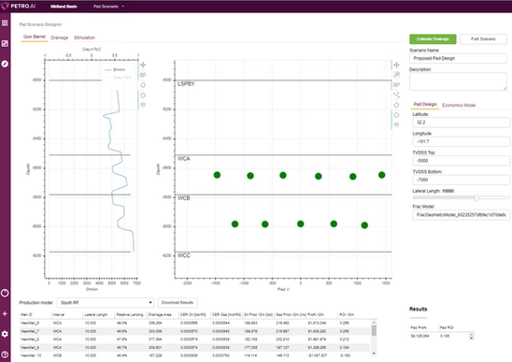Image resolution: width=512 pixels, height=362 pixels.
Task: Select the Wheel Zoom tool on the gun barrel chart
Action: tap(396, 85)
